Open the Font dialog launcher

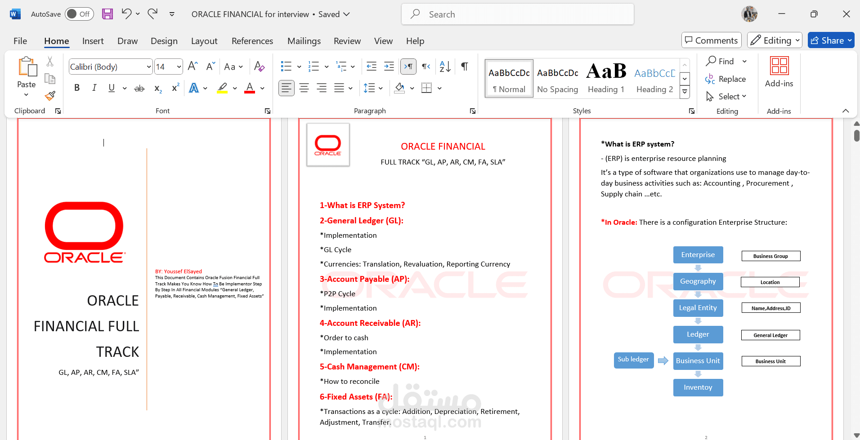pos(268,111)
